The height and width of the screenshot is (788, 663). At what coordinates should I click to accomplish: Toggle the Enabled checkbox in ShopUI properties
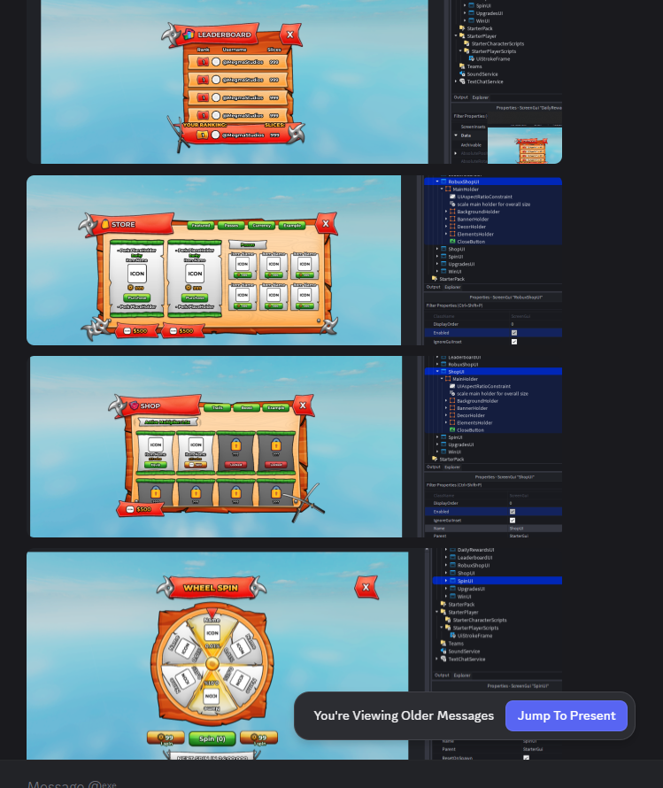[x=513, y=512]
